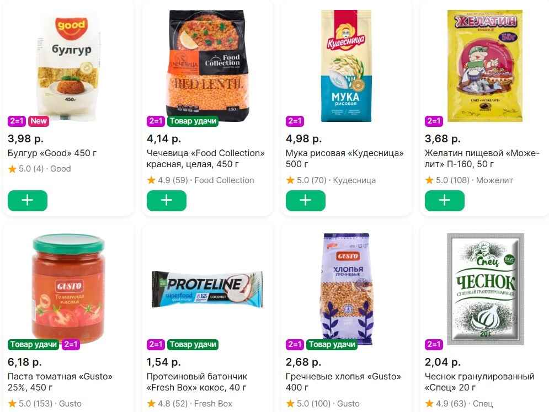Open Булгур «Good» 450 г product title
Image resolution: width=549 pixels, height=412 pixels.
(x=52, y=153)
